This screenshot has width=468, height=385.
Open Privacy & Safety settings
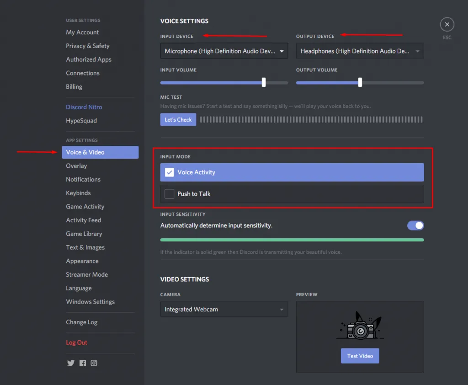(x=88, y=46)
